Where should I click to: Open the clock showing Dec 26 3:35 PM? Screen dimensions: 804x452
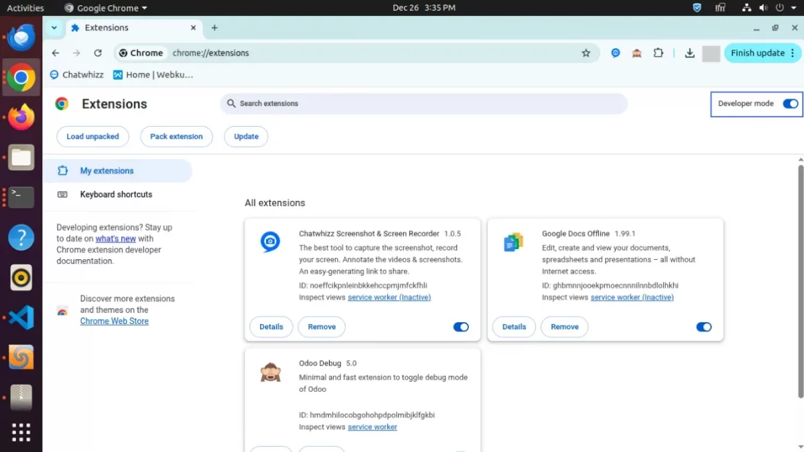pyautogui.click(x=424, y=8)
